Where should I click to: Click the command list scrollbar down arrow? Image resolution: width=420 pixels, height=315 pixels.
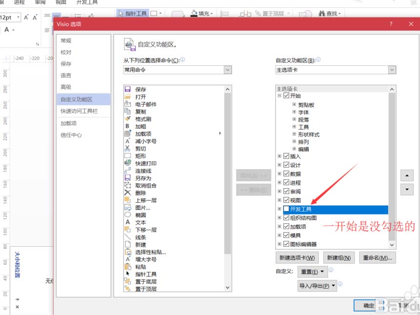[228, 288]
